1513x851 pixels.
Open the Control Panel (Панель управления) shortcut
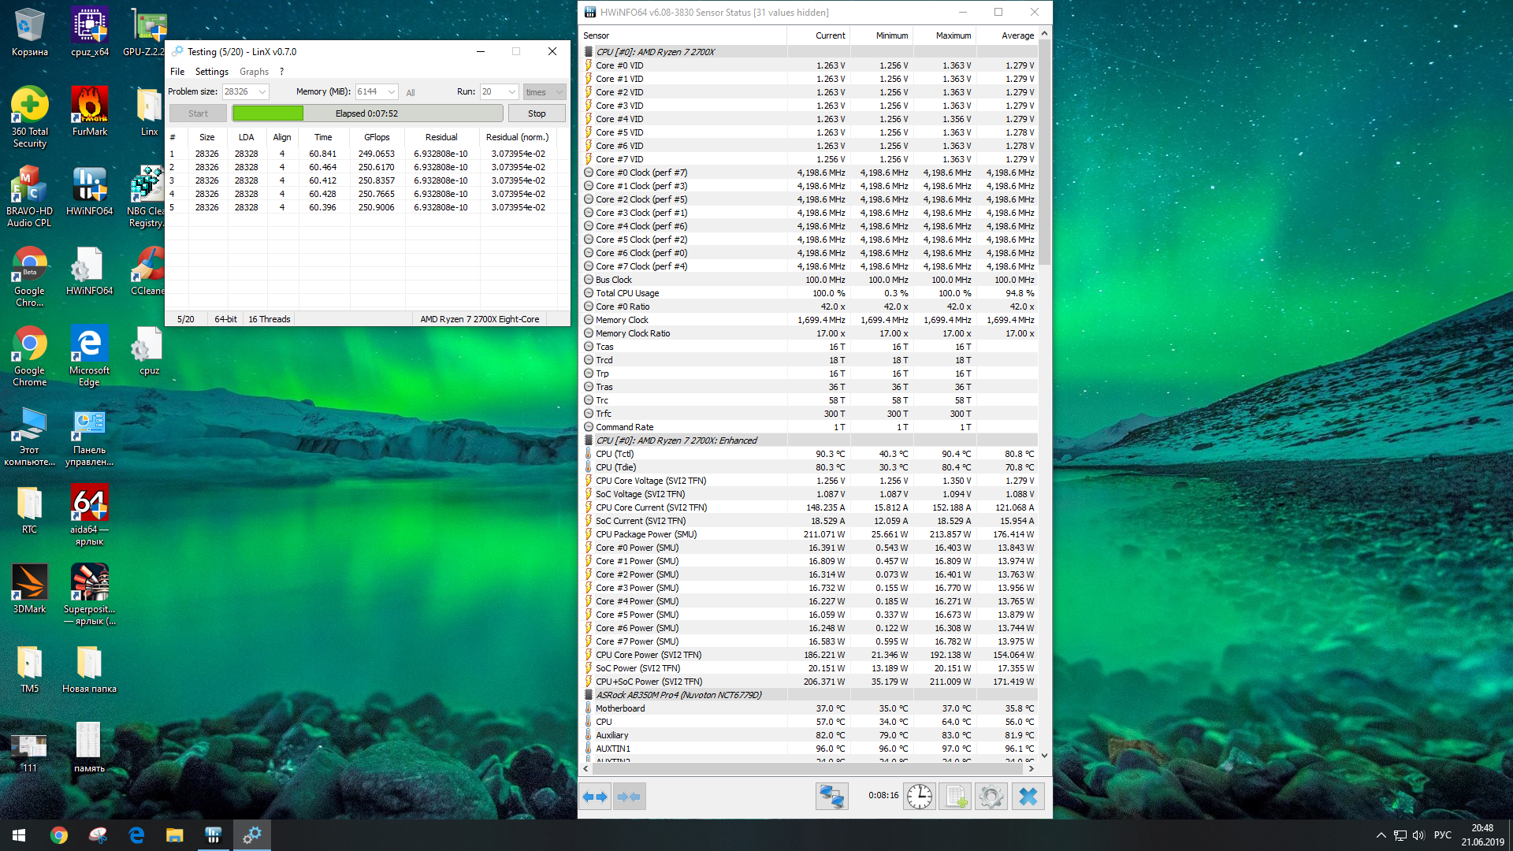point(90,435)
